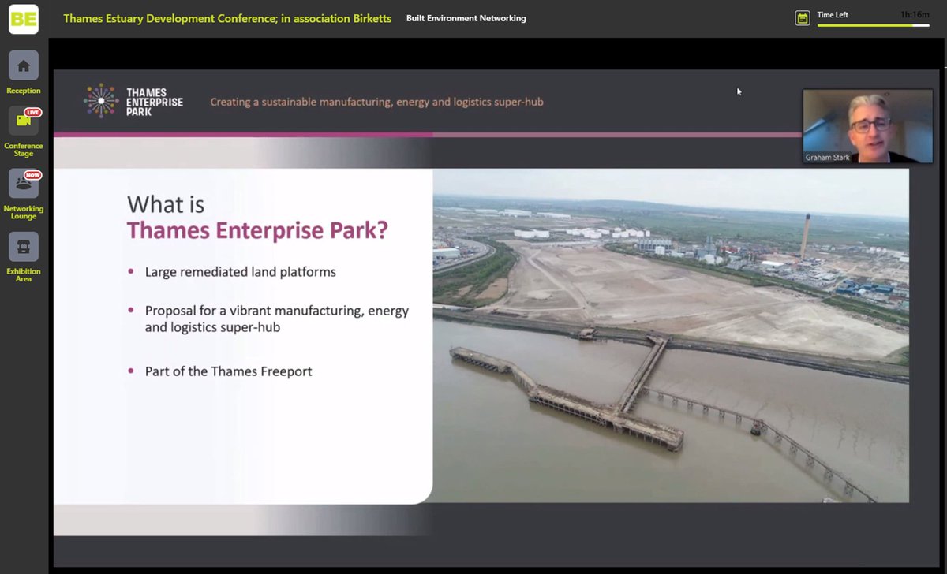
Task: Open the Reception home icon
Action: click(x=24, y=65)
